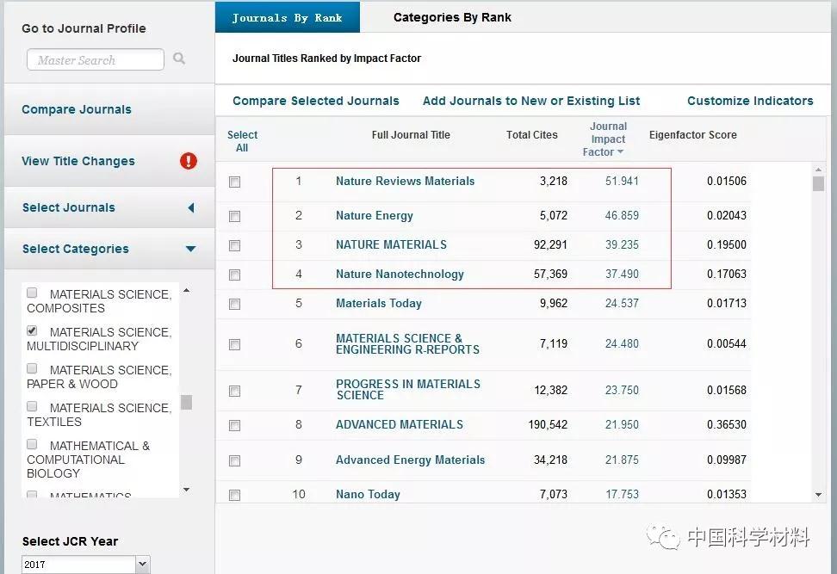
Task: Open the JCR Year 2017 dropdown
Action: tap(142, 565)
